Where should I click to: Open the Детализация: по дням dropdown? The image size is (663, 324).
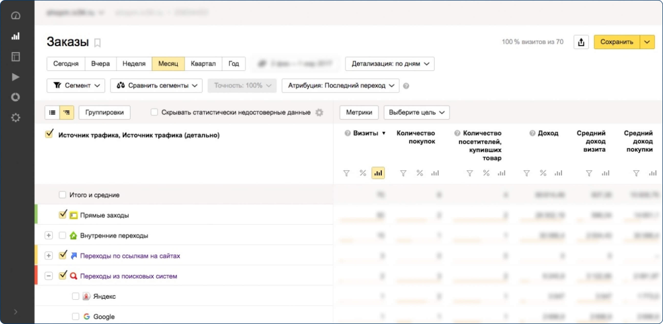(x=390, y=63)
